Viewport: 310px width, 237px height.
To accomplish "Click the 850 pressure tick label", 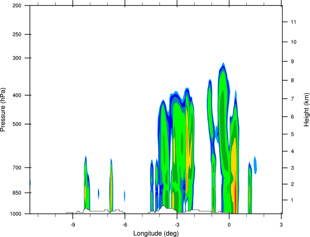I will pos(17,193).
